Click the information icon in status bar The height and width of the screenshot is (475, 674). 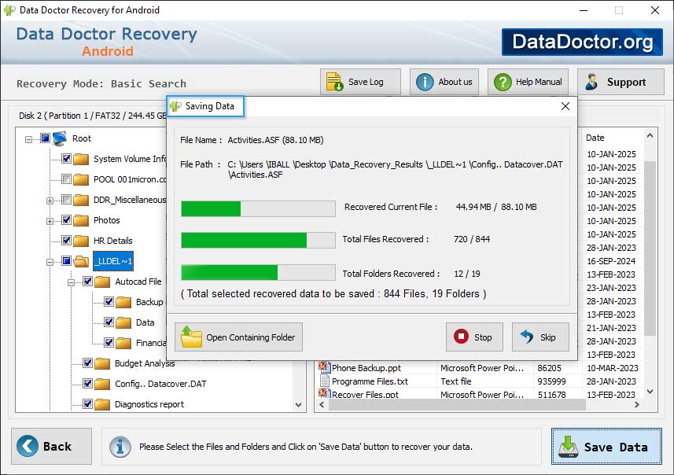(120, 447)
